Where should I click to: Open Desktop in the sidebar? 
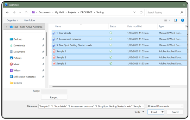[x=16, y=39]
